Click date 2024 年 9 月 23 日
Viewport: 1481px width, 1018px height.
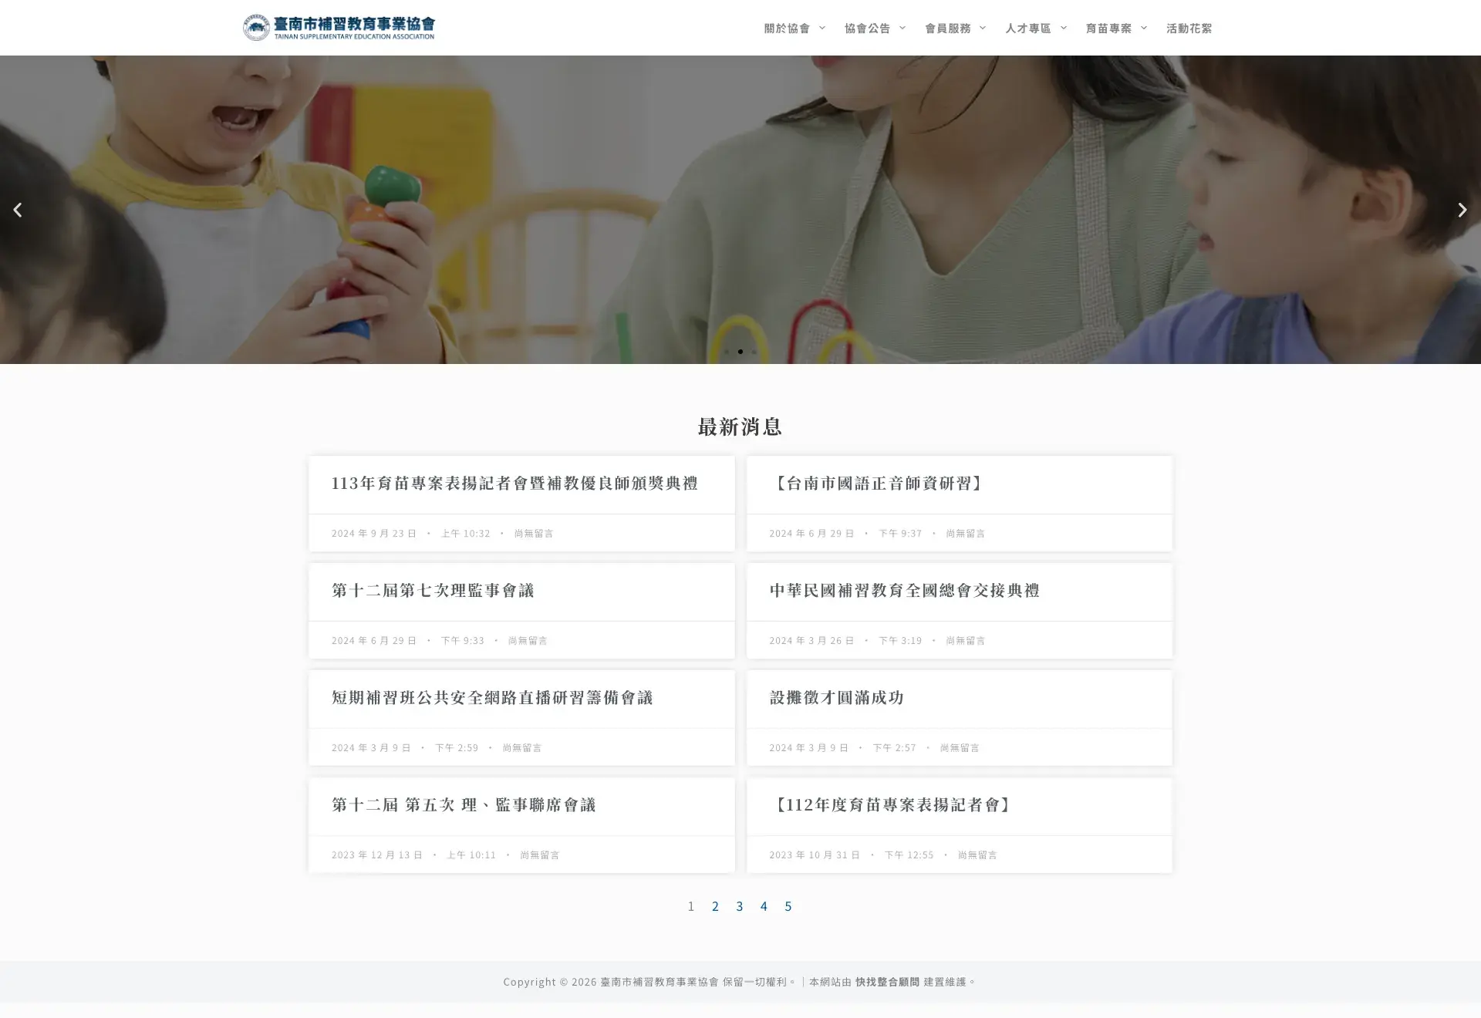(x=374, y=533)
